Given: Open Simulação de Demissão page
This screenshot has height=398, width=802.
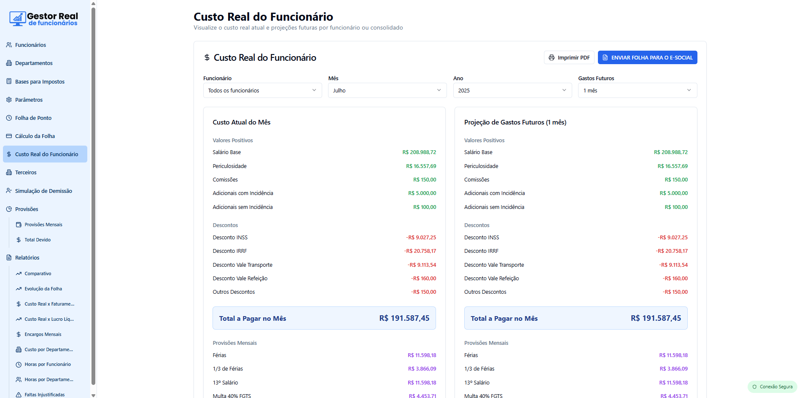Looking at the screenshot, I should [45, 191].
